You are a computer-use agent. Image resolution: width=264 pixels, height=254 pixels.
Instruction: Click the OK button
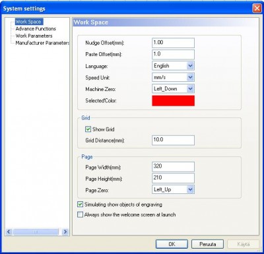172,244
